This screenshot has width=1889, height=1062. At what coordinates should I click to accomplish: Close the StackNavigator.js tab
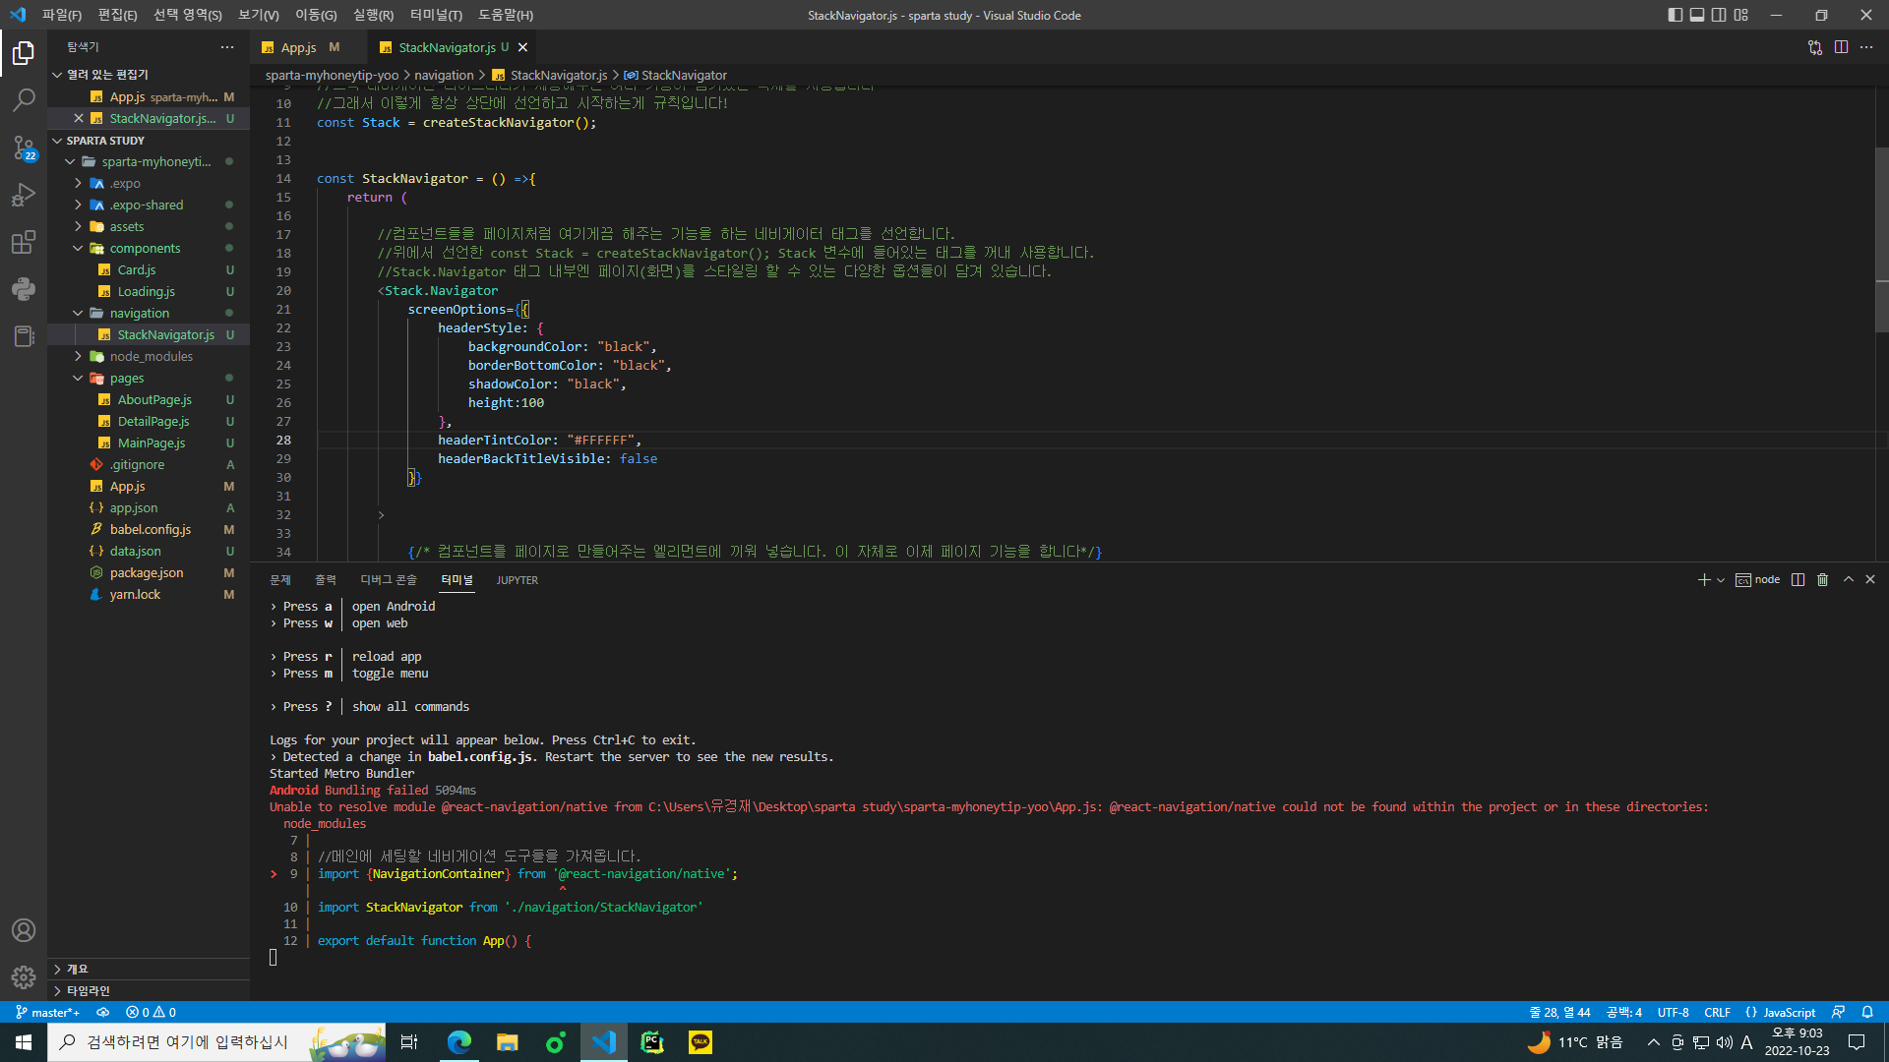[x=522, y=47]
